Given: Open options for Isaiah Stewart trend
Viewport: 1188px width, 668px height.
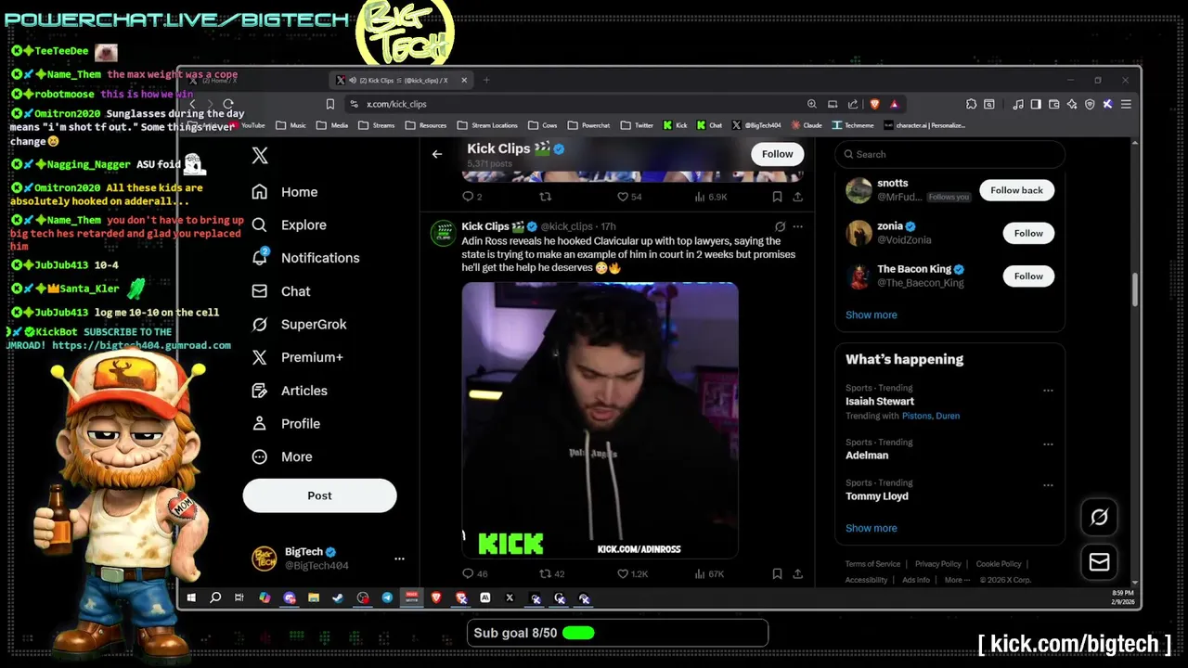Looking at the screenshot, I should click(x=1048, y=391).
